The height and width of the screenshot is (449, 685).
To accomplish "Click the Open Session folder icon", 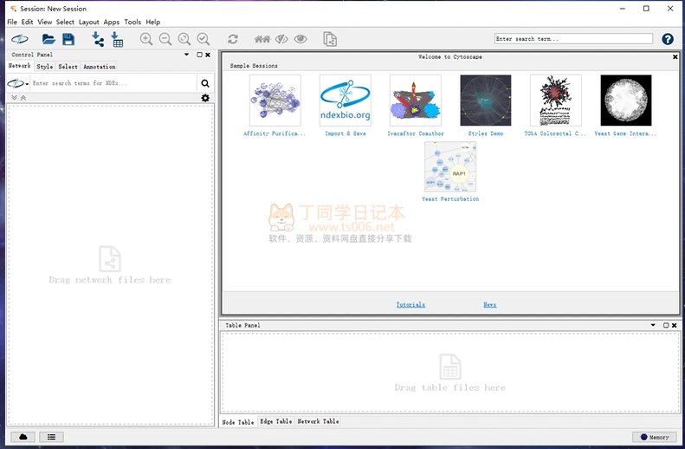I will tap(48, 39).
